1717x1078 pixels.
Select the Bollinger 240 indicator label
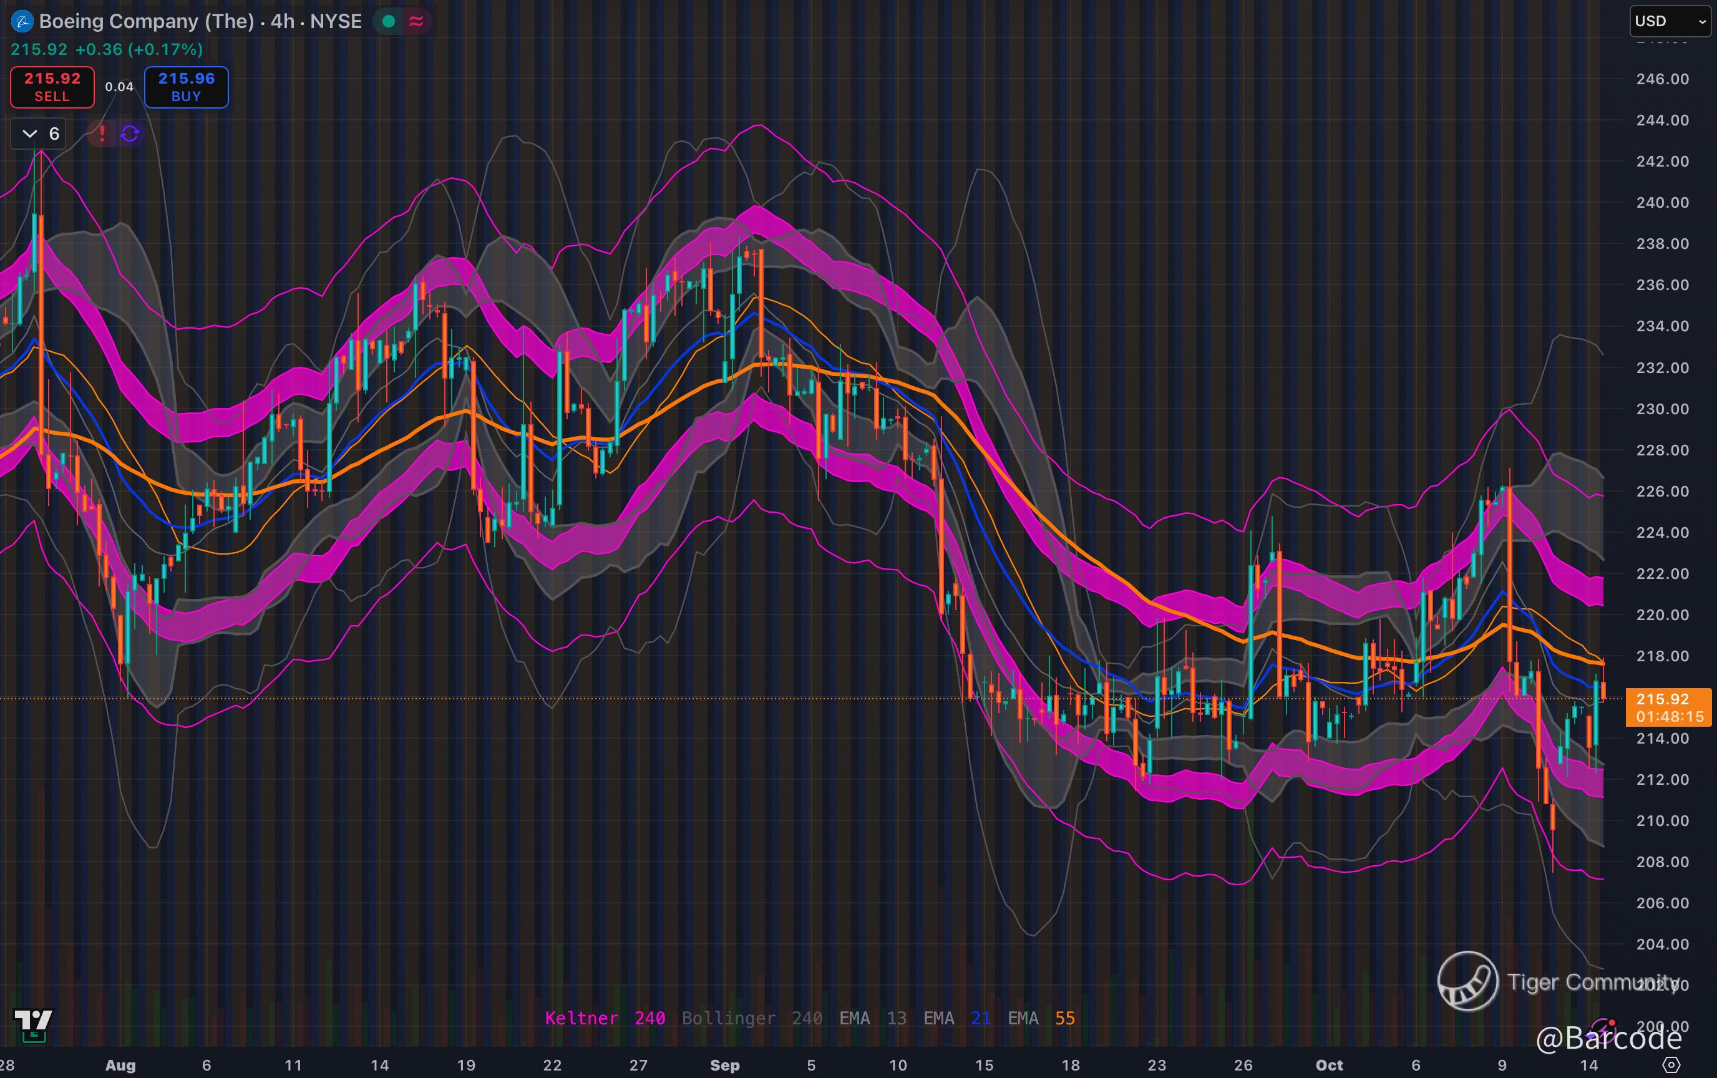(x=752, y=1018)
